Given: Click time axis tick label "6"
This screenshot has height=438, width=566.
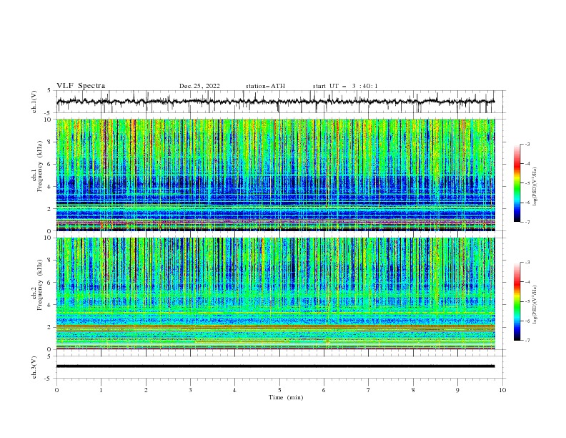Looking at the screenshot, I should 324,390.
